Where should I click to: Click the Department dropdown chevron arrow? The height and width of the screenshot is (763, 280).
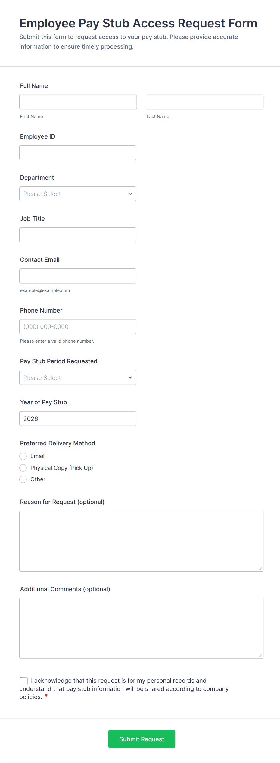coord(130,194)
